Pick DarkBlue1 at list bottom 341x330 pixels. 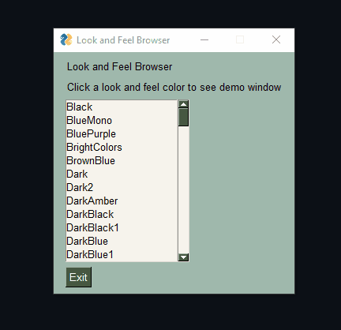122,255
